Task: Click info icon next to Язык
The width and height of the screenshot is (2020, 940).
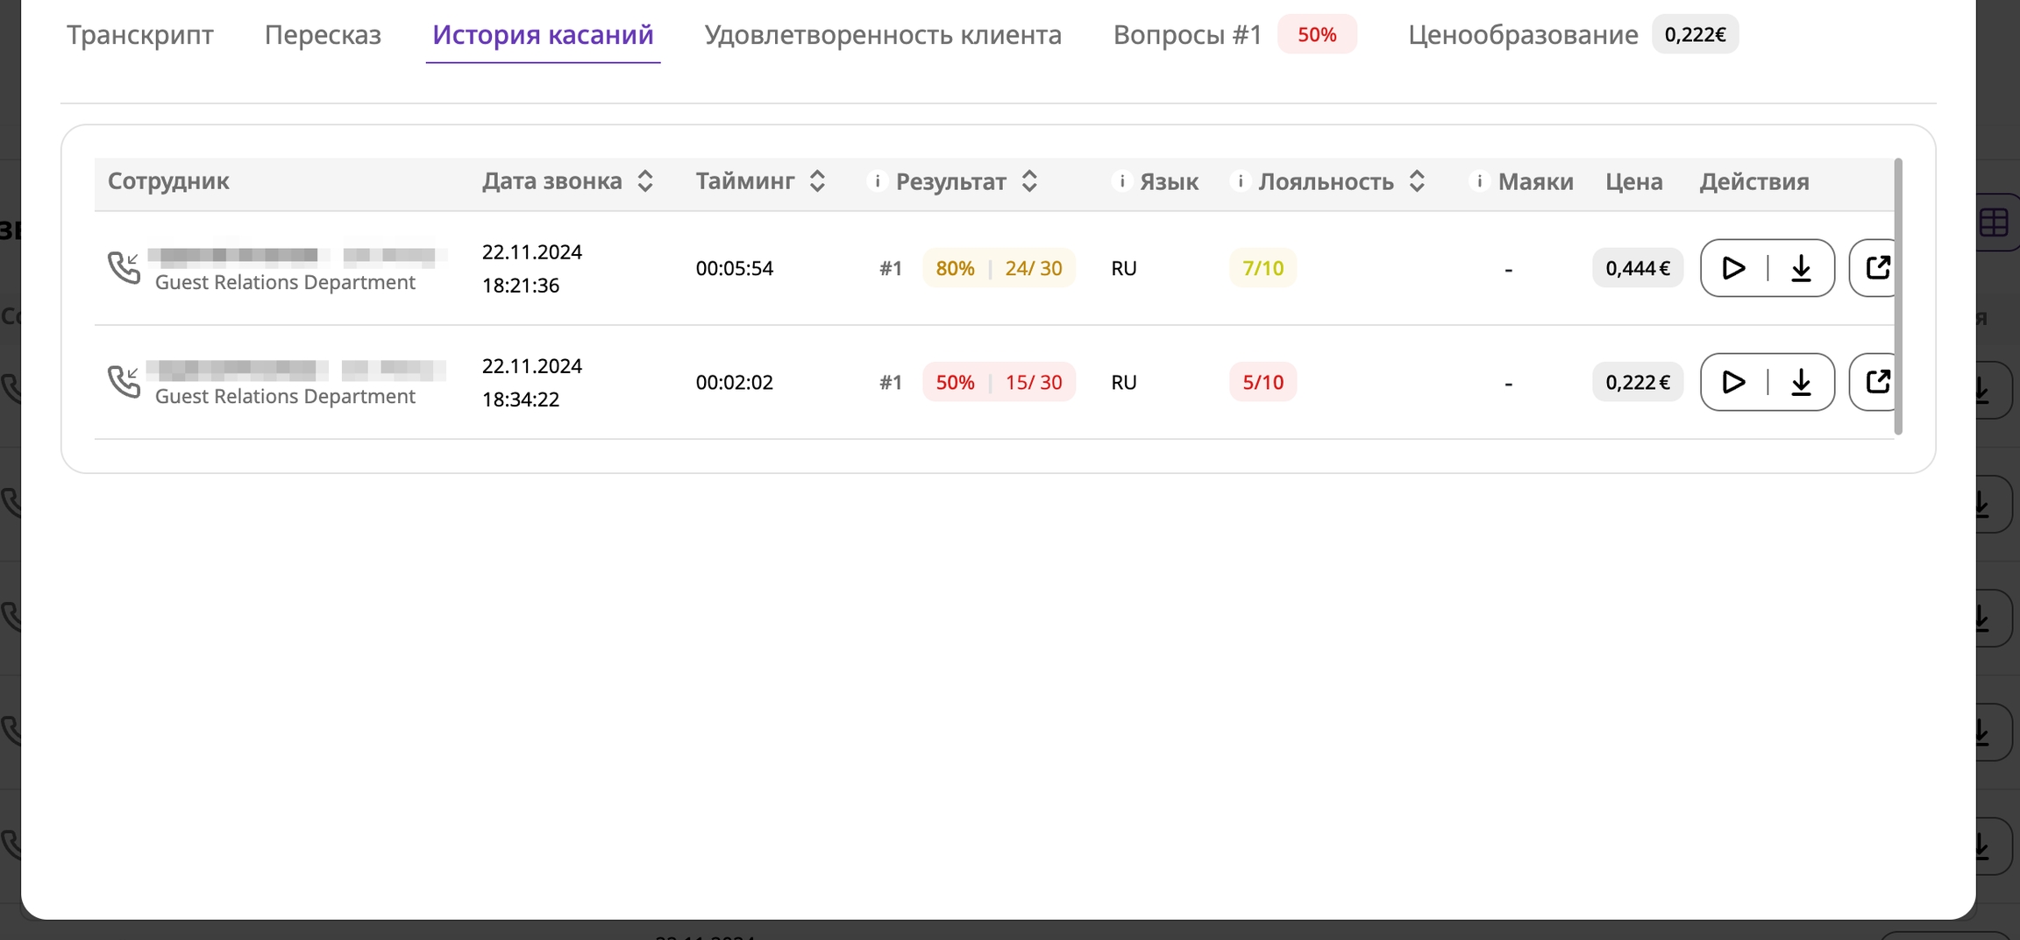Action: [x=1121, y=180]
